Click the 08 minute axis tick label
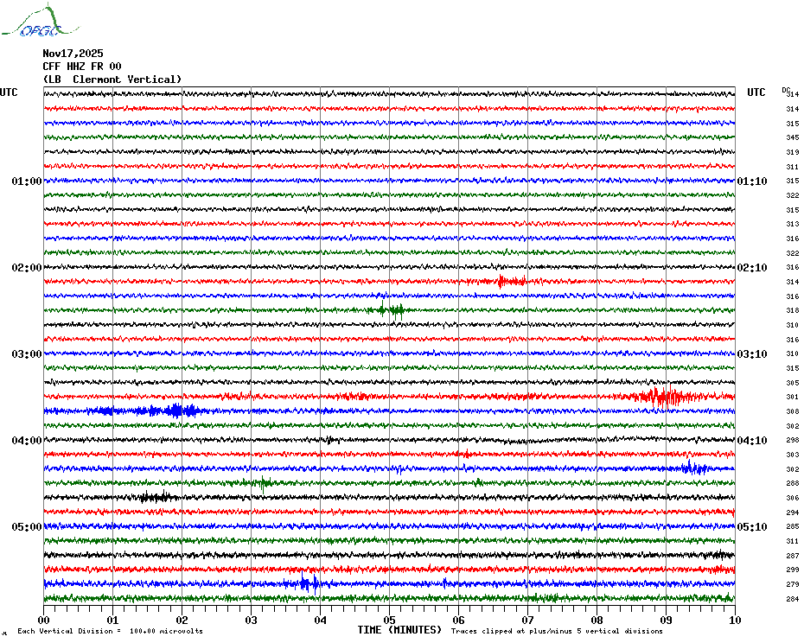This screenshot has height=643, width=804. [x=597, y=621]
